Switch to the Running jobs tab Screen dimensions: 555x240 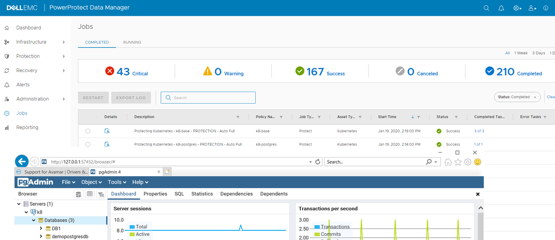[132, 42]
